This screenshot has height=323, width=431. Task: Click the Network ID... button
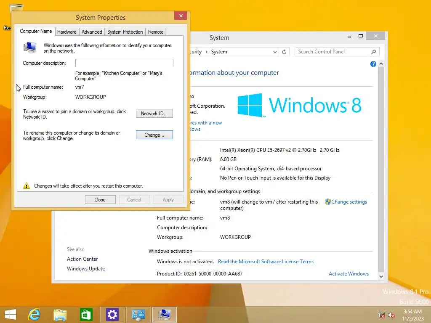tap(154, 114)
